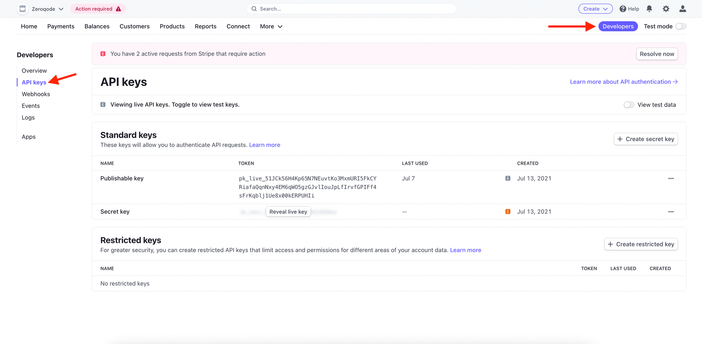Go to the Home tab
Screen dimensions: 702x344
pyautogui.click(x=29, y=26)
